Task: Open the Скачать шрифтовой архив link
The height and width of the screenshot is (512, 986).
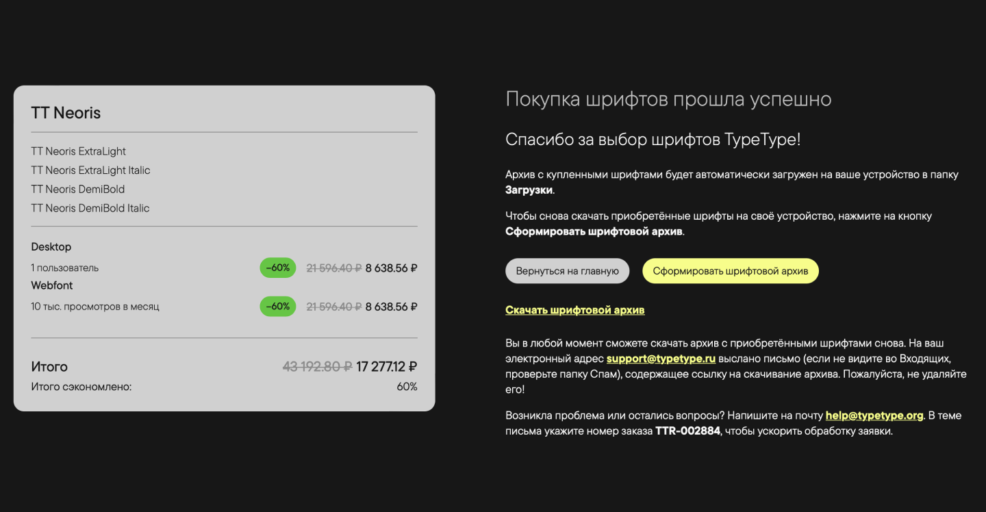Action: [x=575, y=310]
